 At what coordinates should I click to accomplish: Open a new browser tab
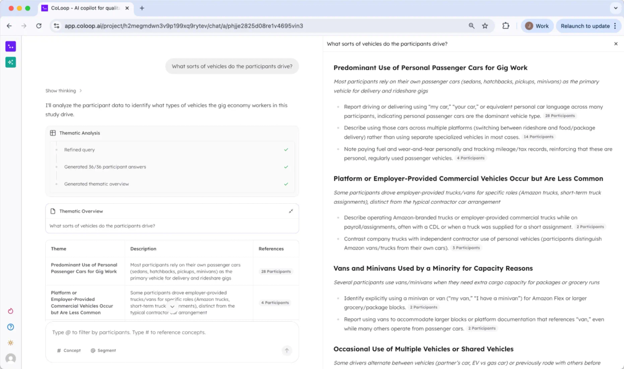(142, 8)
